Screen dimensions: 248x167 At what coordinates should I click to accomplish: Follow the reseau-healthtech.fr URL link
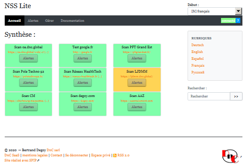point(83,76)
